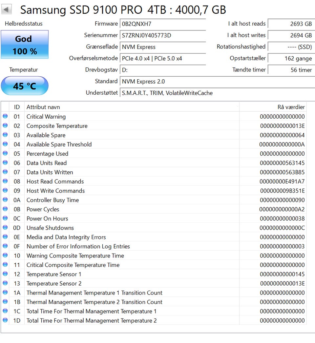Click the Rotationshastighed ---- (SSD) field
315x343 pixels.
(x=291, y=47)
